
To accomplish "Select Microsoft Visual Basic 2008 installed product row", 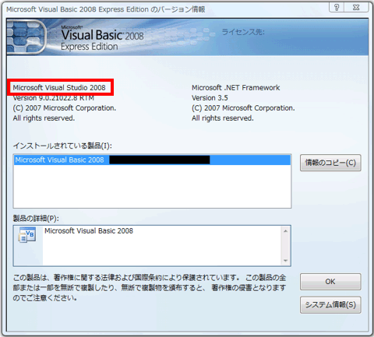I will [152, 160].
